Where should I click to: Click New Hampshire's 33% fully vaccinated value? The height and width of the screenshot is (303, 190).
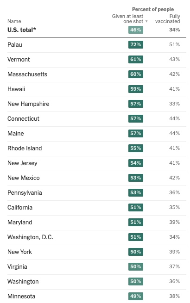coord(175,104)
